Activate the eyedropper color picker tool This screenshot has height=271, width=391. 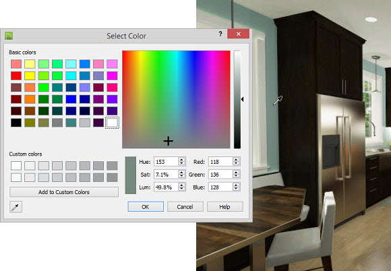16,207
